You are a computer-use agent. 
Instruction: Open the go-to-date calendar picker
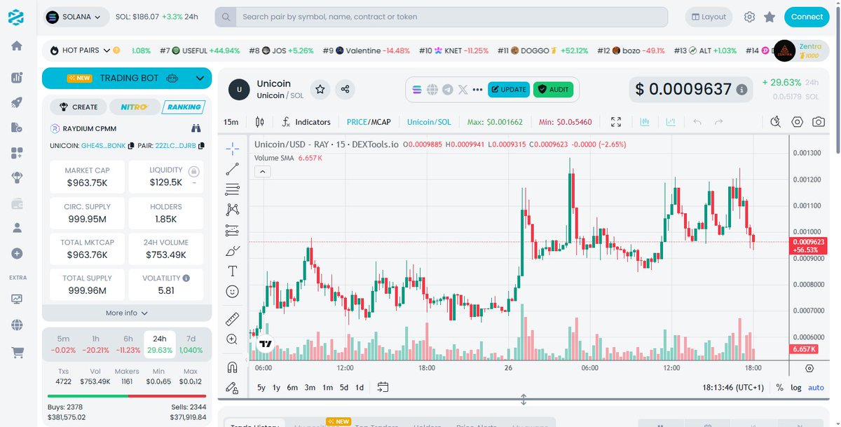pos(383,387)
